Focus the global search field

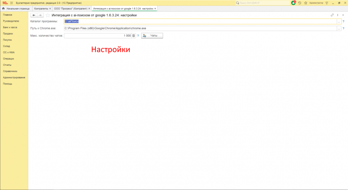tap(263, 3)
